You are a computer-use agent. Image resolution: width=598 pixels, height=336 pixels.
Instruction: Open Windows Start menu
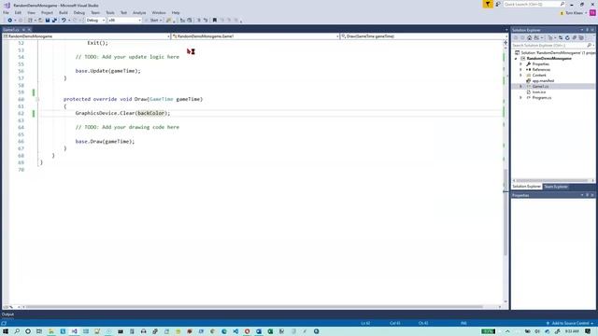pos(6,331)
